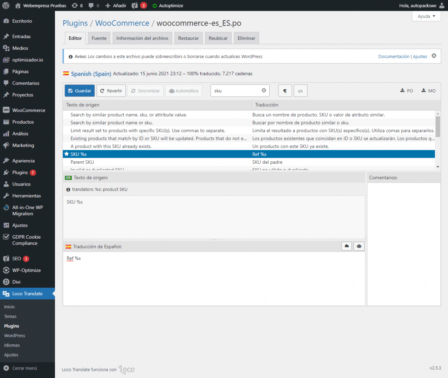
Task: Toggle code view button
Action: click(301, 91)
